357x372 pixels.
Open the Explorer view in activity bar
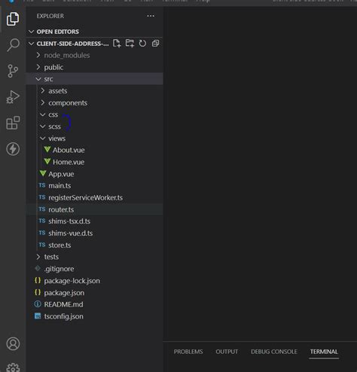coord(13,19)
